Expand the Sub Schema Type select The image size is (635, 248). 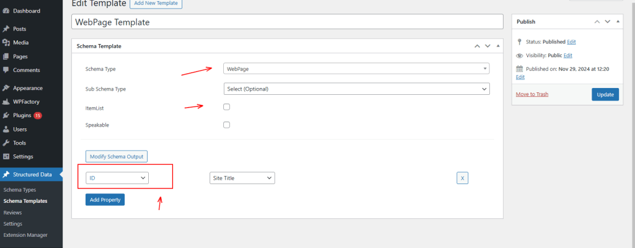pos(357,89)
